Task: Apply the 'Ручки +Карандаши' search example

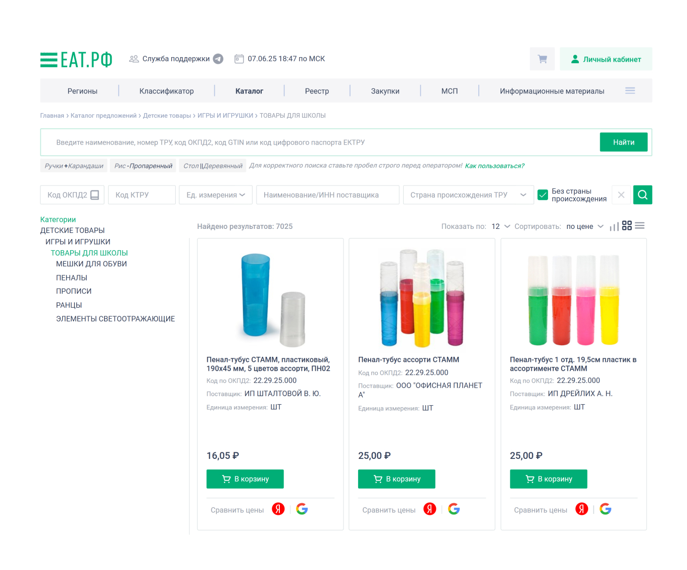Action: point(74,166)
